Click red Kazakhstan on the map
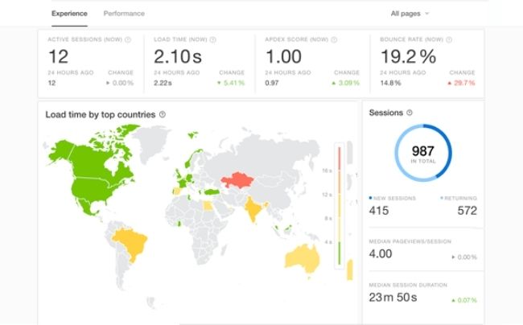This screenshot has width=523, height=325. (x=237, y=180)
